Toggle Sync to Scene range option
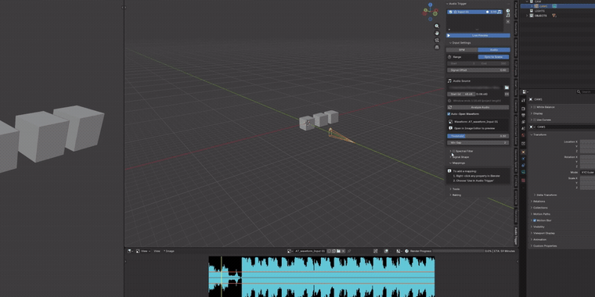Image resolution: width=595 pixels, height=297 pixels. [x=493, y=57]
